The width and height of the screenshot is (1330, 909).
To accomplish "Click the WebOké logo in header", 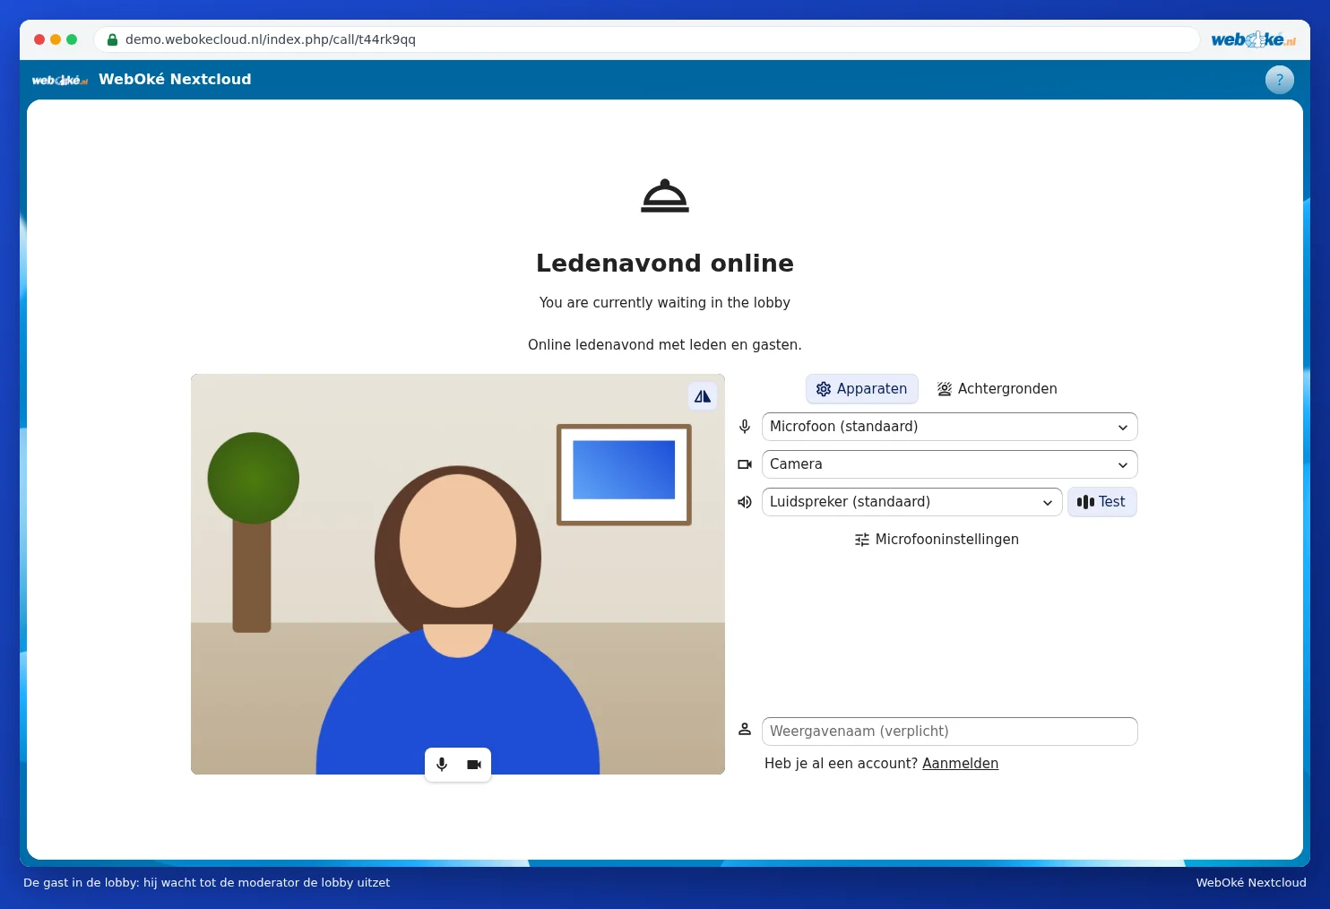I will coord(60,80).
